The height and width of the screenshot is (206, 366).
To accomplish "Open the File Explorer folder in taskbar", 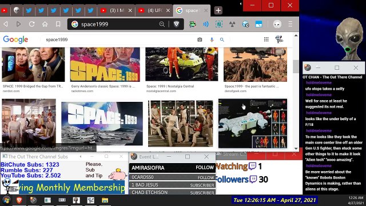I will tap(105, 200).
